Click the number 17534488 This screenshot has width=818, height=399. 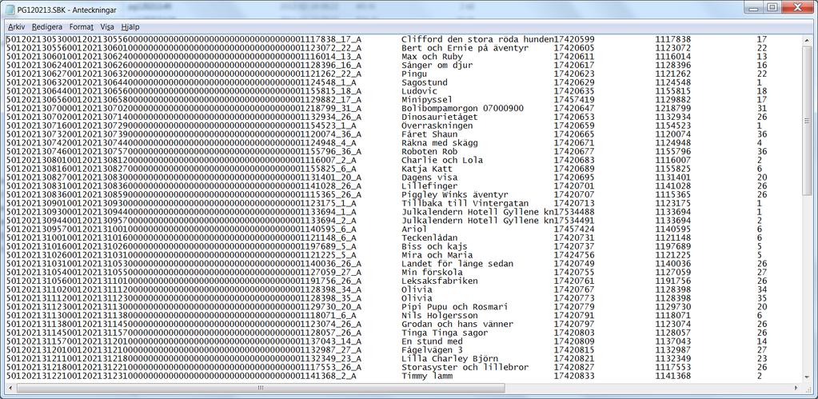pyautogui.click(x=574, y=212)
